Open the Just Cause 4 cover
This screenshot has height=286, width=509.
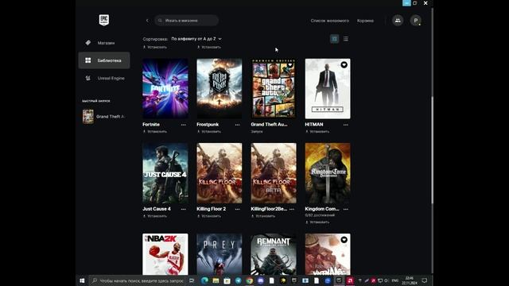[165, 173]
